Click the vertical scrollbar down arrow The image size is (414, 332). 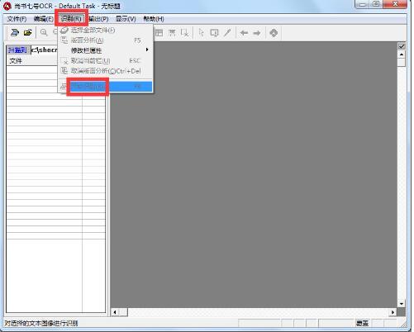pos(402,304)
